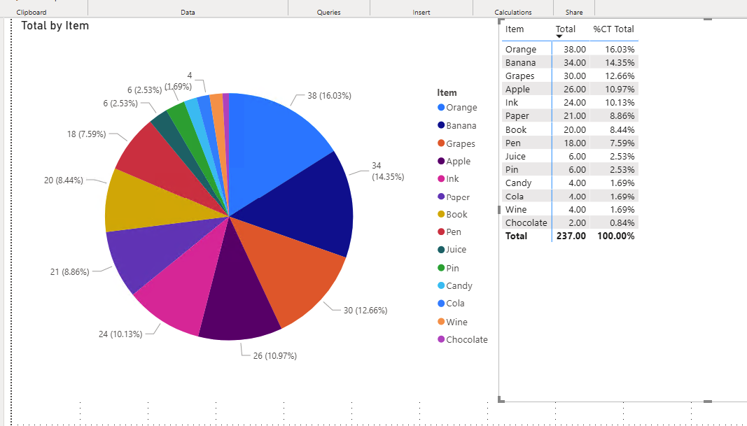Sort table by %CT Total column header
The image size is (747, 426).
tap(613, 29)
